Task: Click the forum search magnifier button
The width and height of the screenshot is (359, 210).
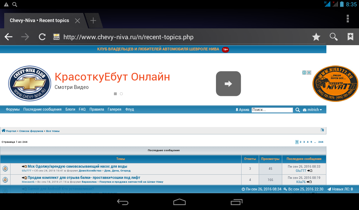Action: point(298,110)
